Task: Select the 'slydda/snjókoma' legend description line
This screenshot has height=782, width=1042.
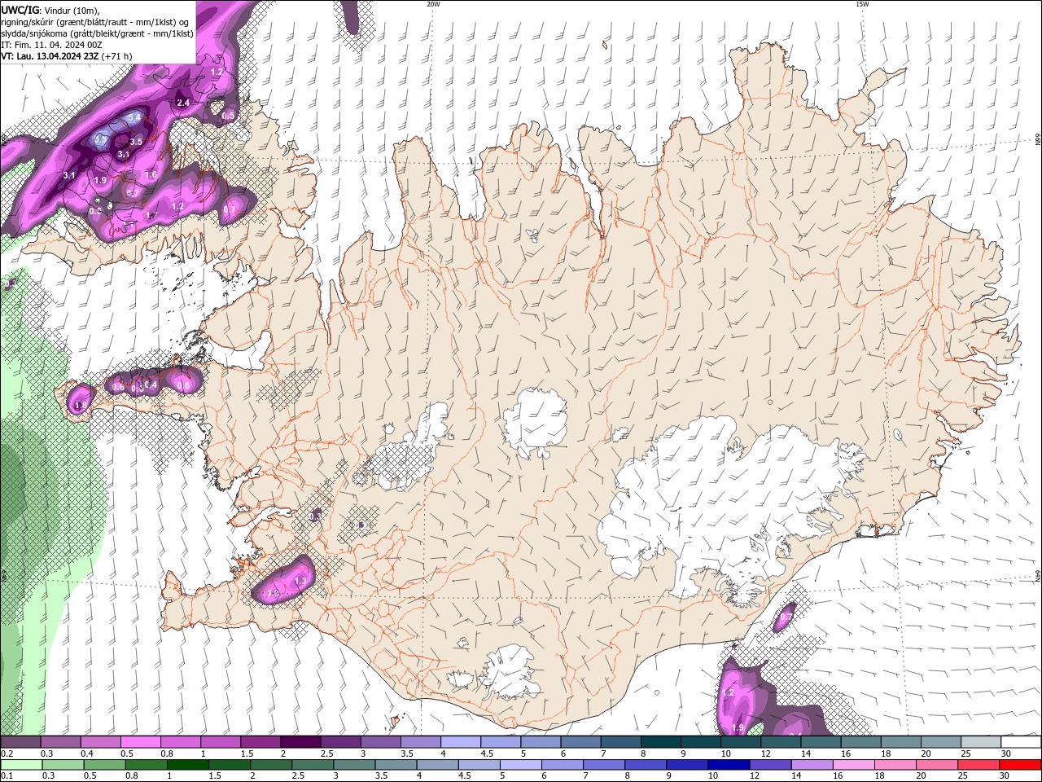Action: [97, 33]
